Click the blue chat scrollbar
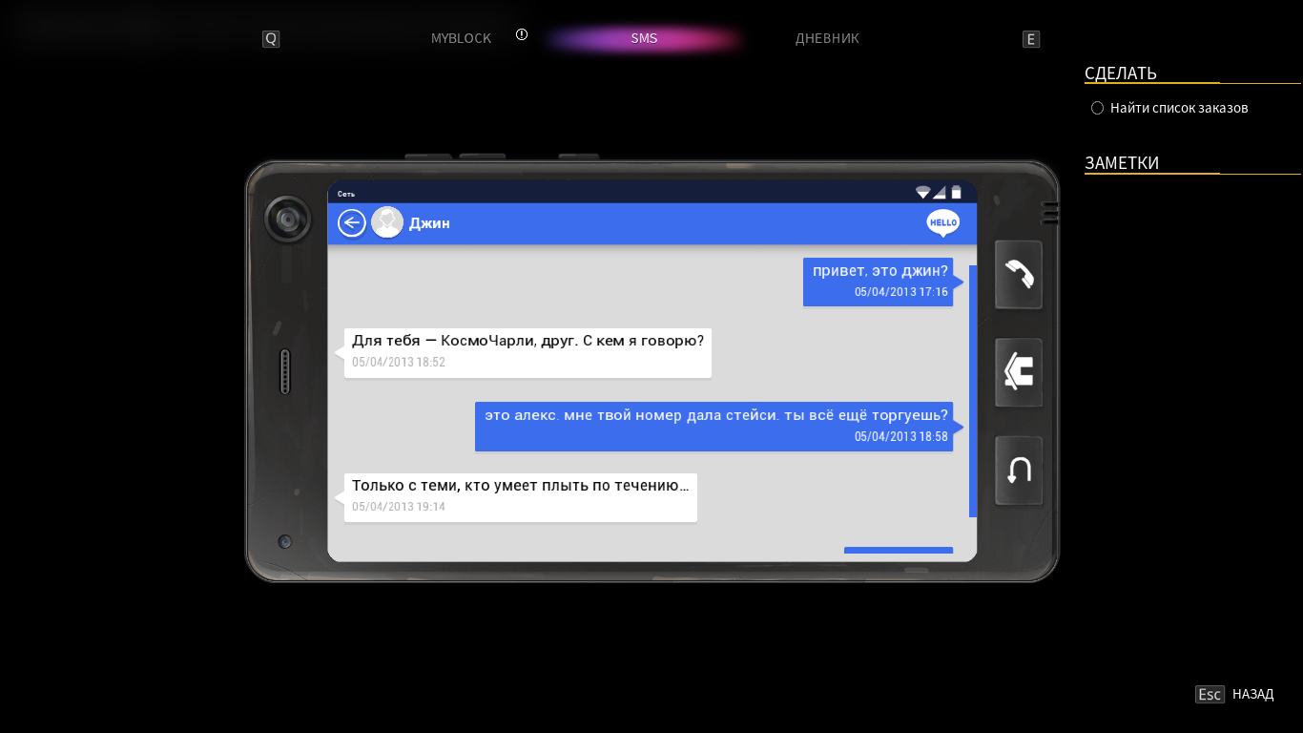Viewport: 1303px width, 733px height. pos(973,391)
